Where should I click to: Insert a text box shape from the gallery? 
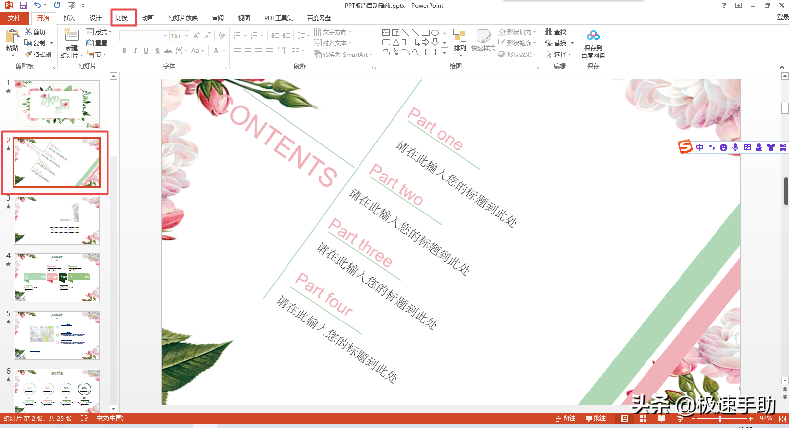click(x=386, y=33)
